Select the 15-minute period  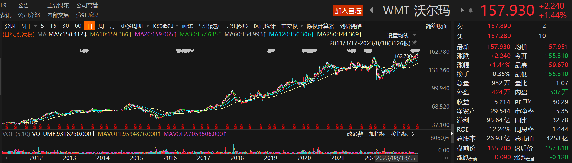pos(53,26)
